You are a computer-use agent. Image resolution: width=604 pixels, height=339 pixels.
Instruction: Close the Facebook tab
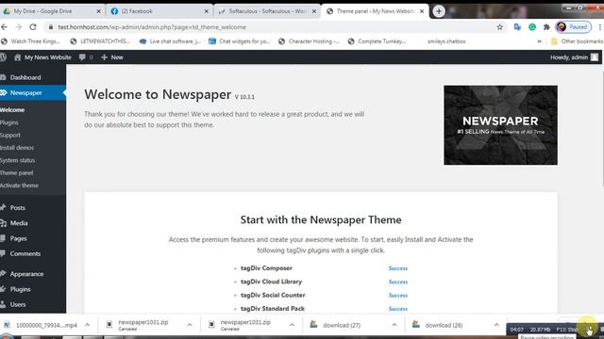point(206,11)
